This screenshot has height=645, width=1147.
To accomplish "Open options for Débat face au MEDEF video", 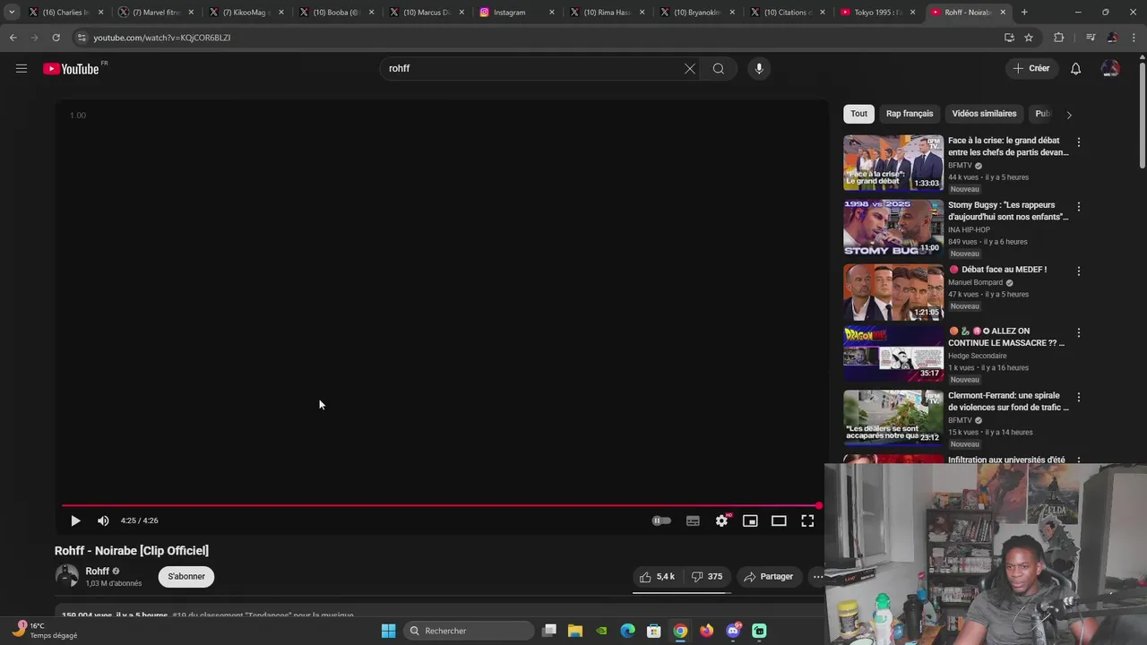I will click(1078, 271).
